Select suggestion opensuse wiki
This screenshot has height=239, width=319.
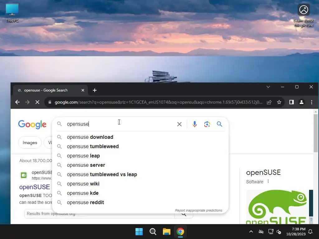[x=140, y=184]
